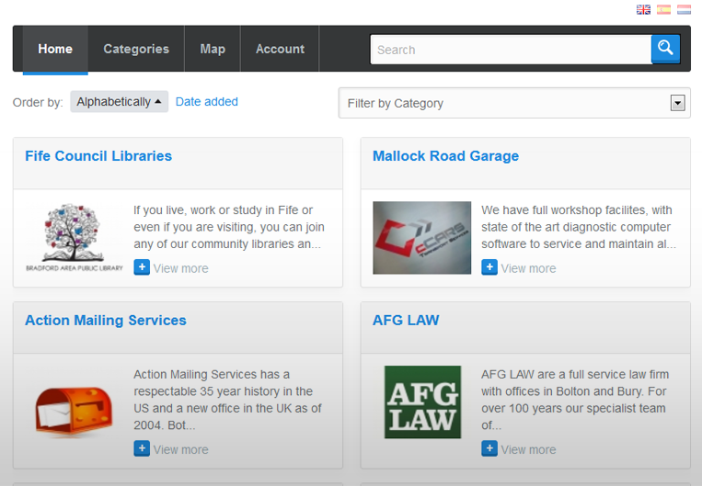
Task: Open the Home tab
Action: [55, 49]
